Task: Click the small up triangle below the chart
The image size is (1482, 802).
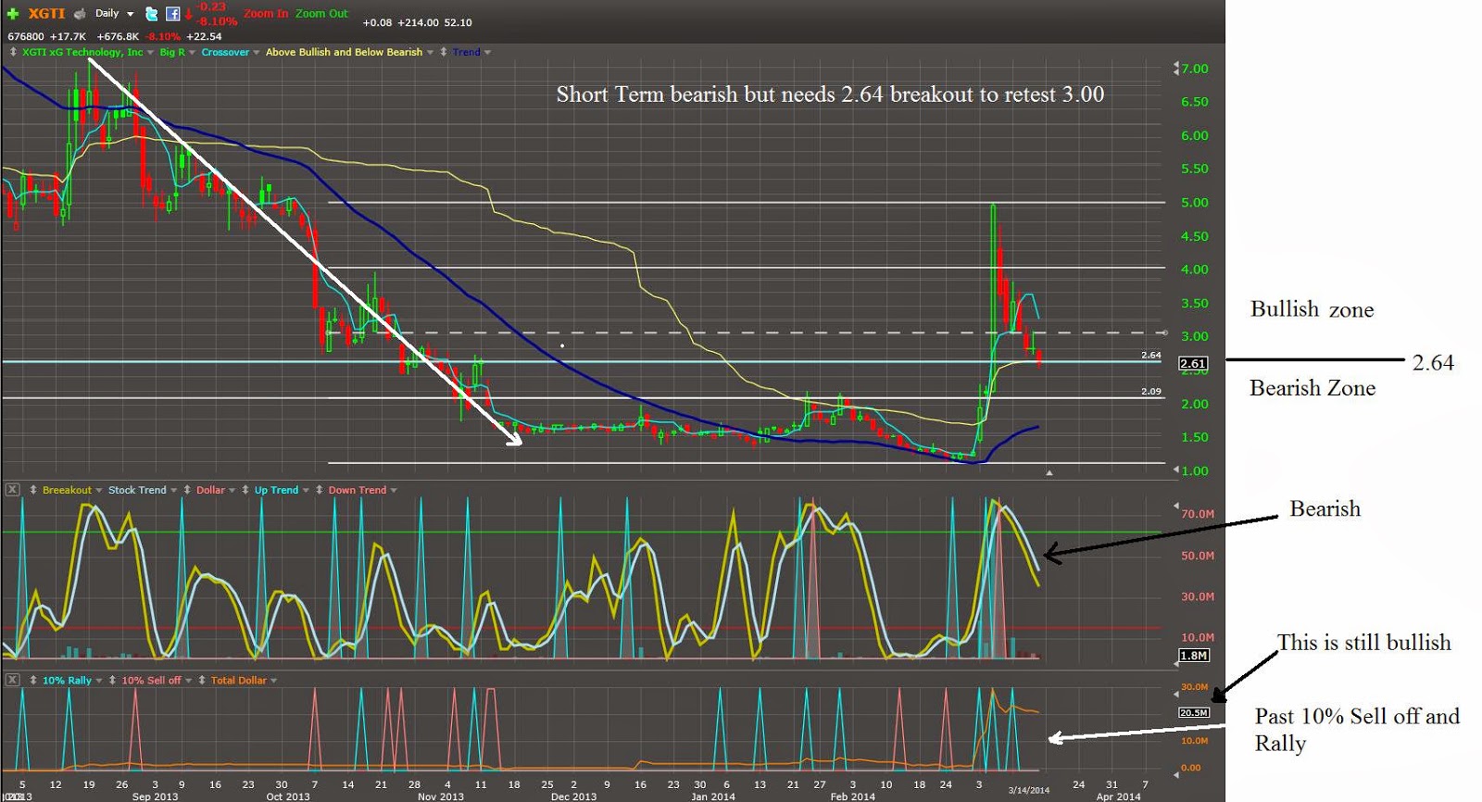Action: (1049, 473)
